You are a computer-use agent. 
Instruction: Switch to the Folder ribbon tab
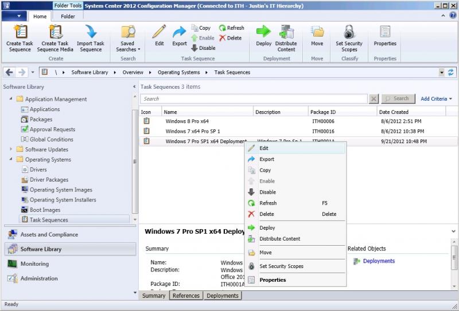[x=68, y=17]
